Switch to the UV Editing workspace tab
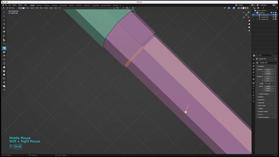279x157 pixels. pyautogui.click(x=54, y=5)
